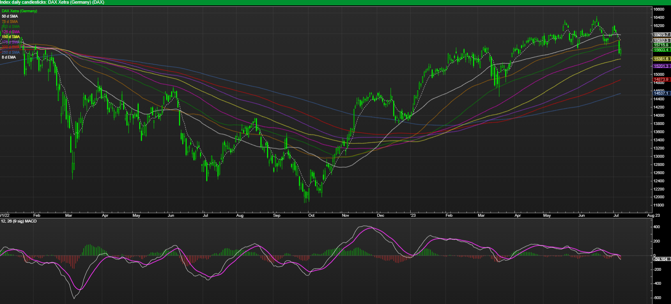
Task: Click the '12, 26 (9 sig) MACD' indicator label
Action: [x=19, y=221]
